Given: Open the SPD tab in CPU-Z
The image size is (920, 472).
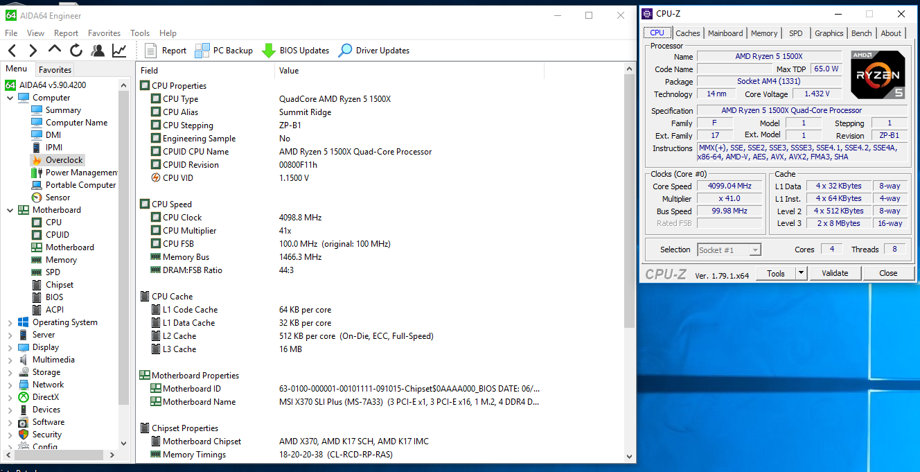Looking at the screenshot, I should click(796, 33).
